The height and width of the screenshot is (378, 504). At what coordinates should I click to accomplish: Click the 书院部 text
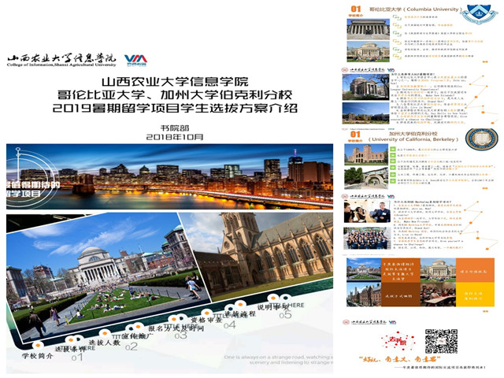tap(175, 128)
